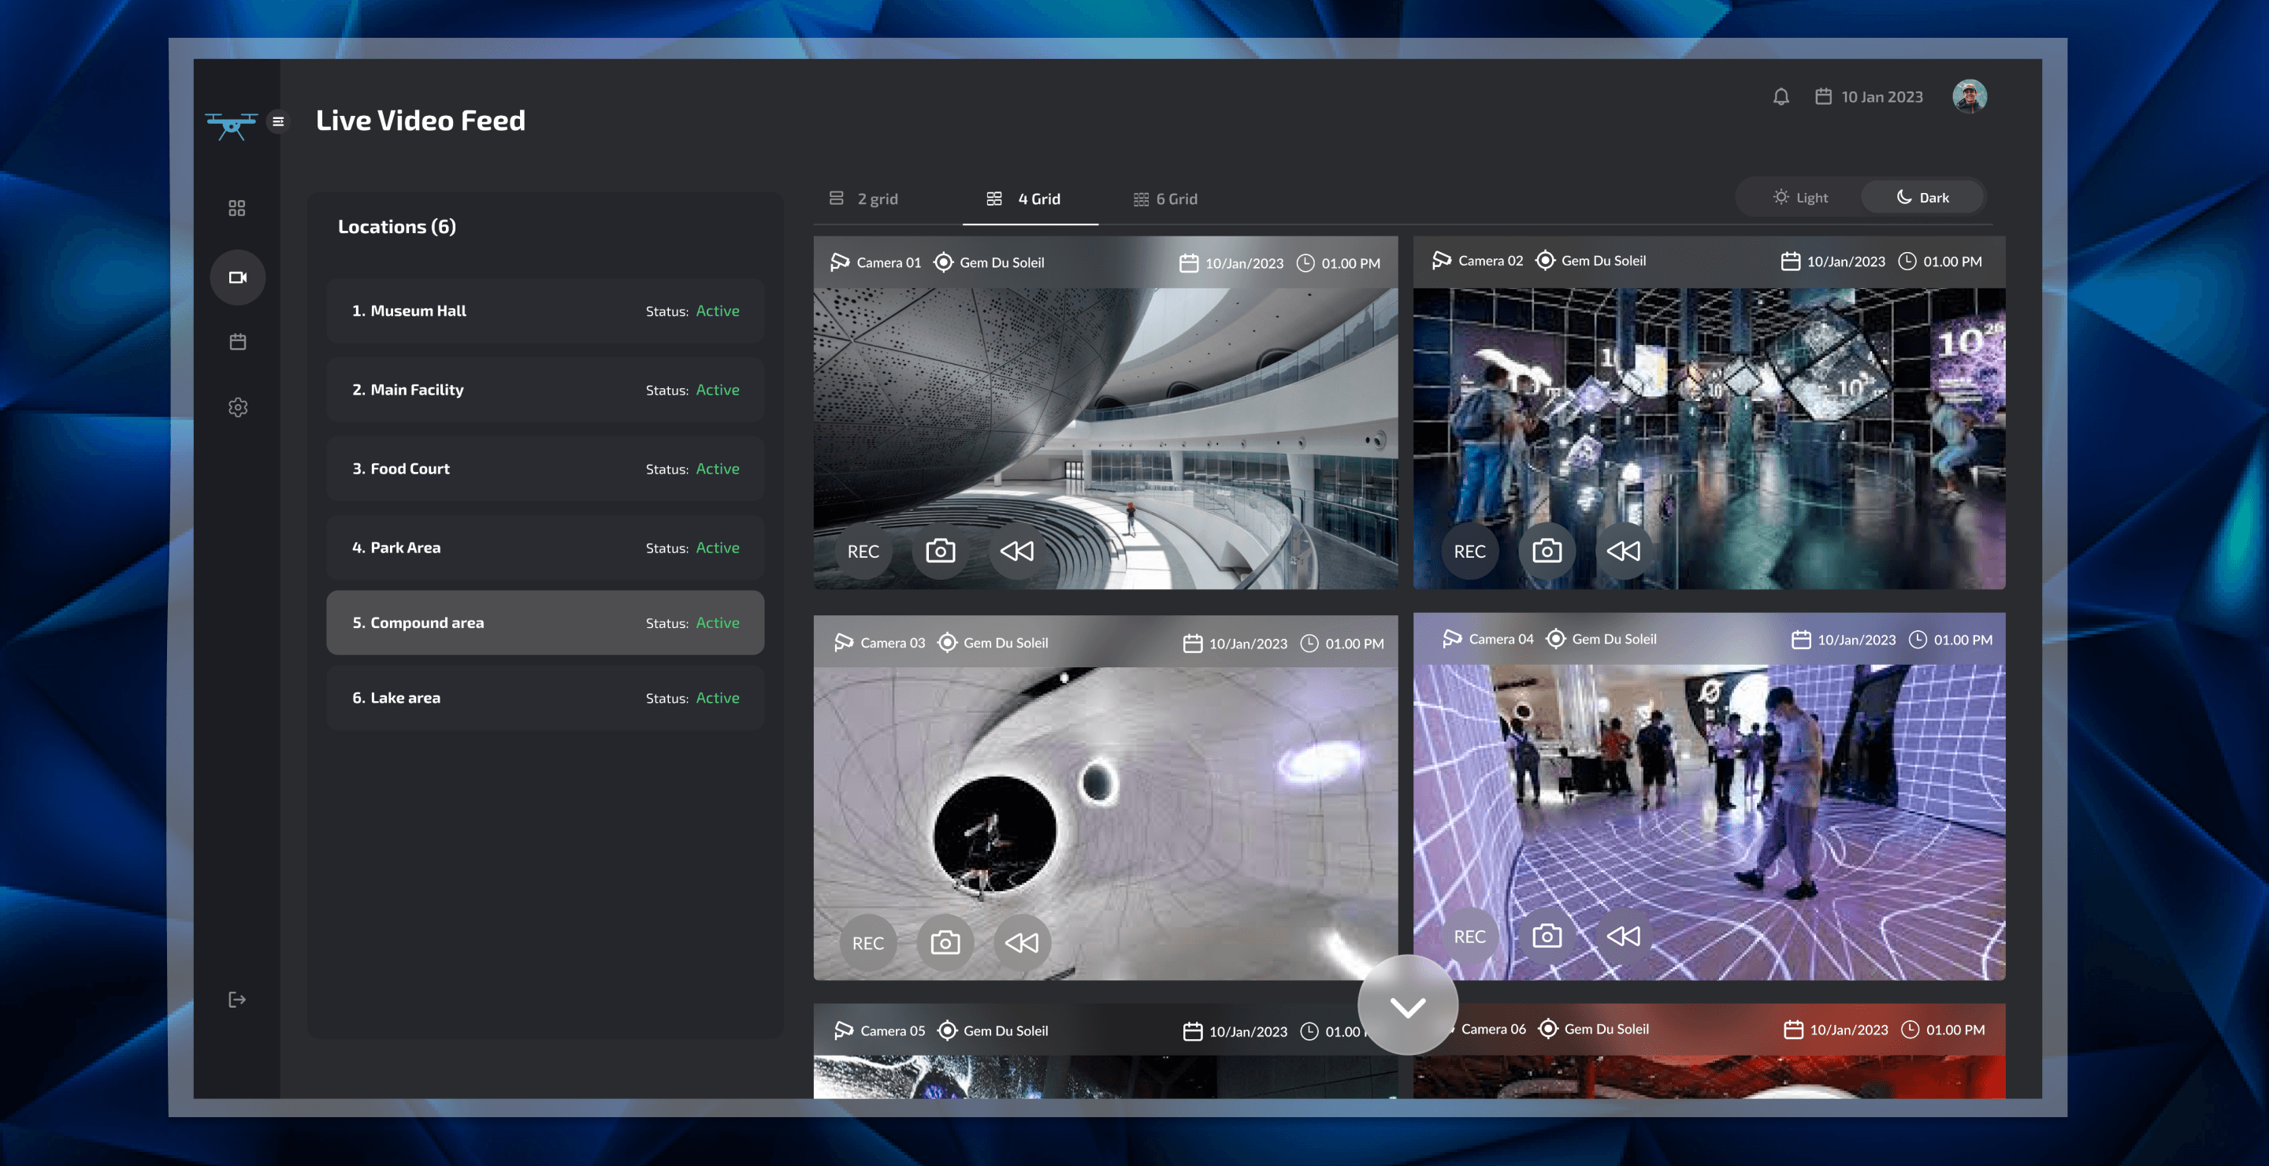Select the video camera sidebar icon
The image size is (2269, 1166).
[x=237, y=277]
